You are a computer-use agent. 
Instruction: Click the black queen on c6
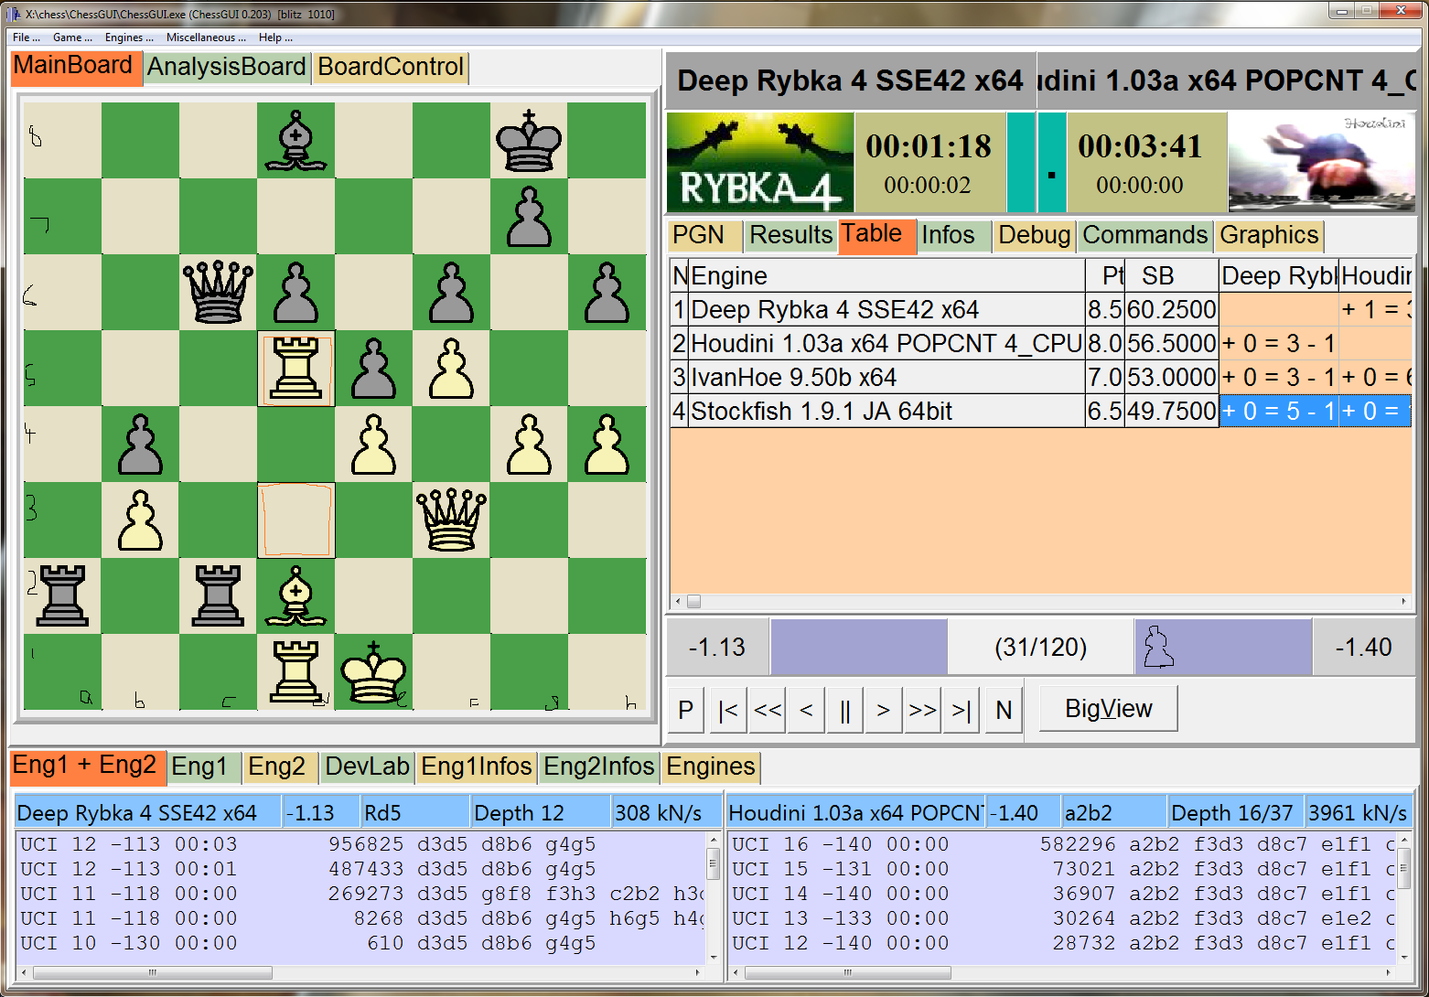218,293
